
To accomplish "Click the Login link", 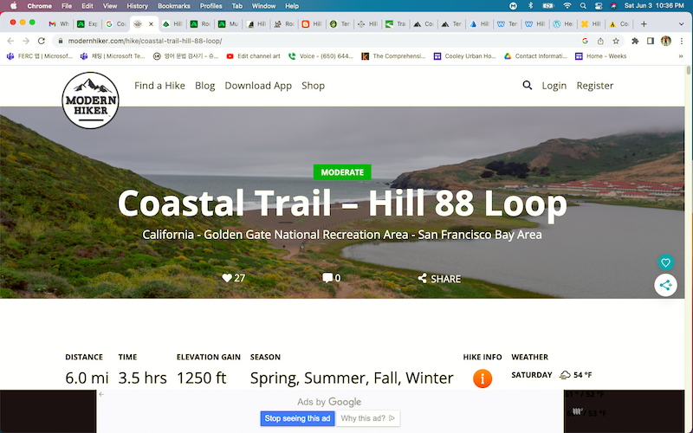I will point(554,85).
